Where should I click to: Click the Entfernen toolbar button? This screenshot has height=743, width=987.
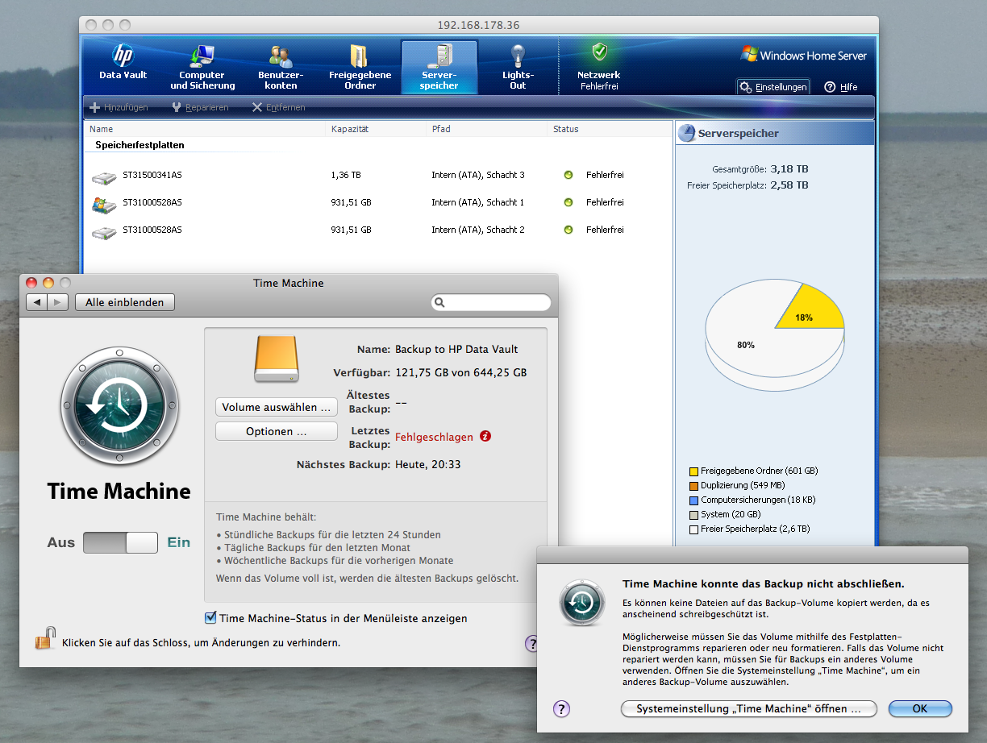278,107
